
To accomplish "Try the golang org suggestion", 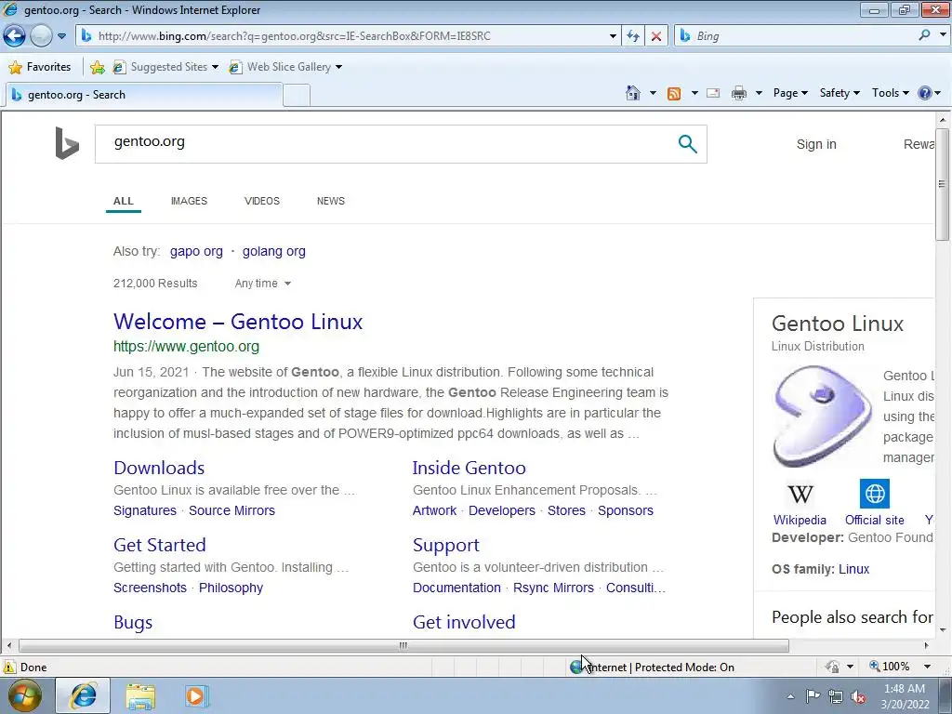I will (x=274, y=251).
